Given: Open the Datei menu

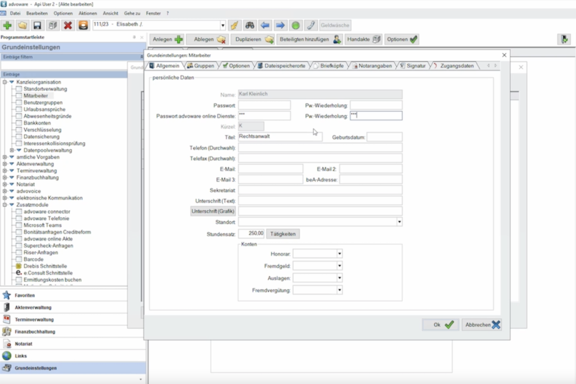Looking at the screenshot, I should [x=15, y=13].
